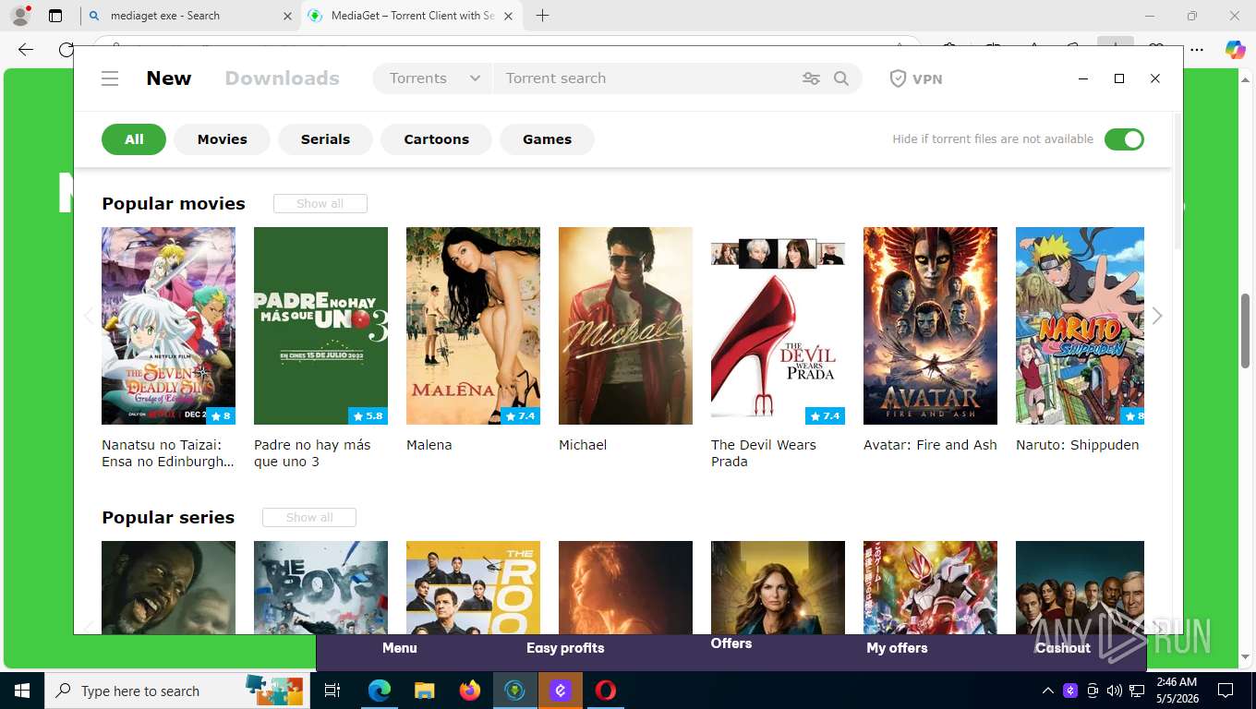
Task: Select the All category filter
Action: pos(134,139)
